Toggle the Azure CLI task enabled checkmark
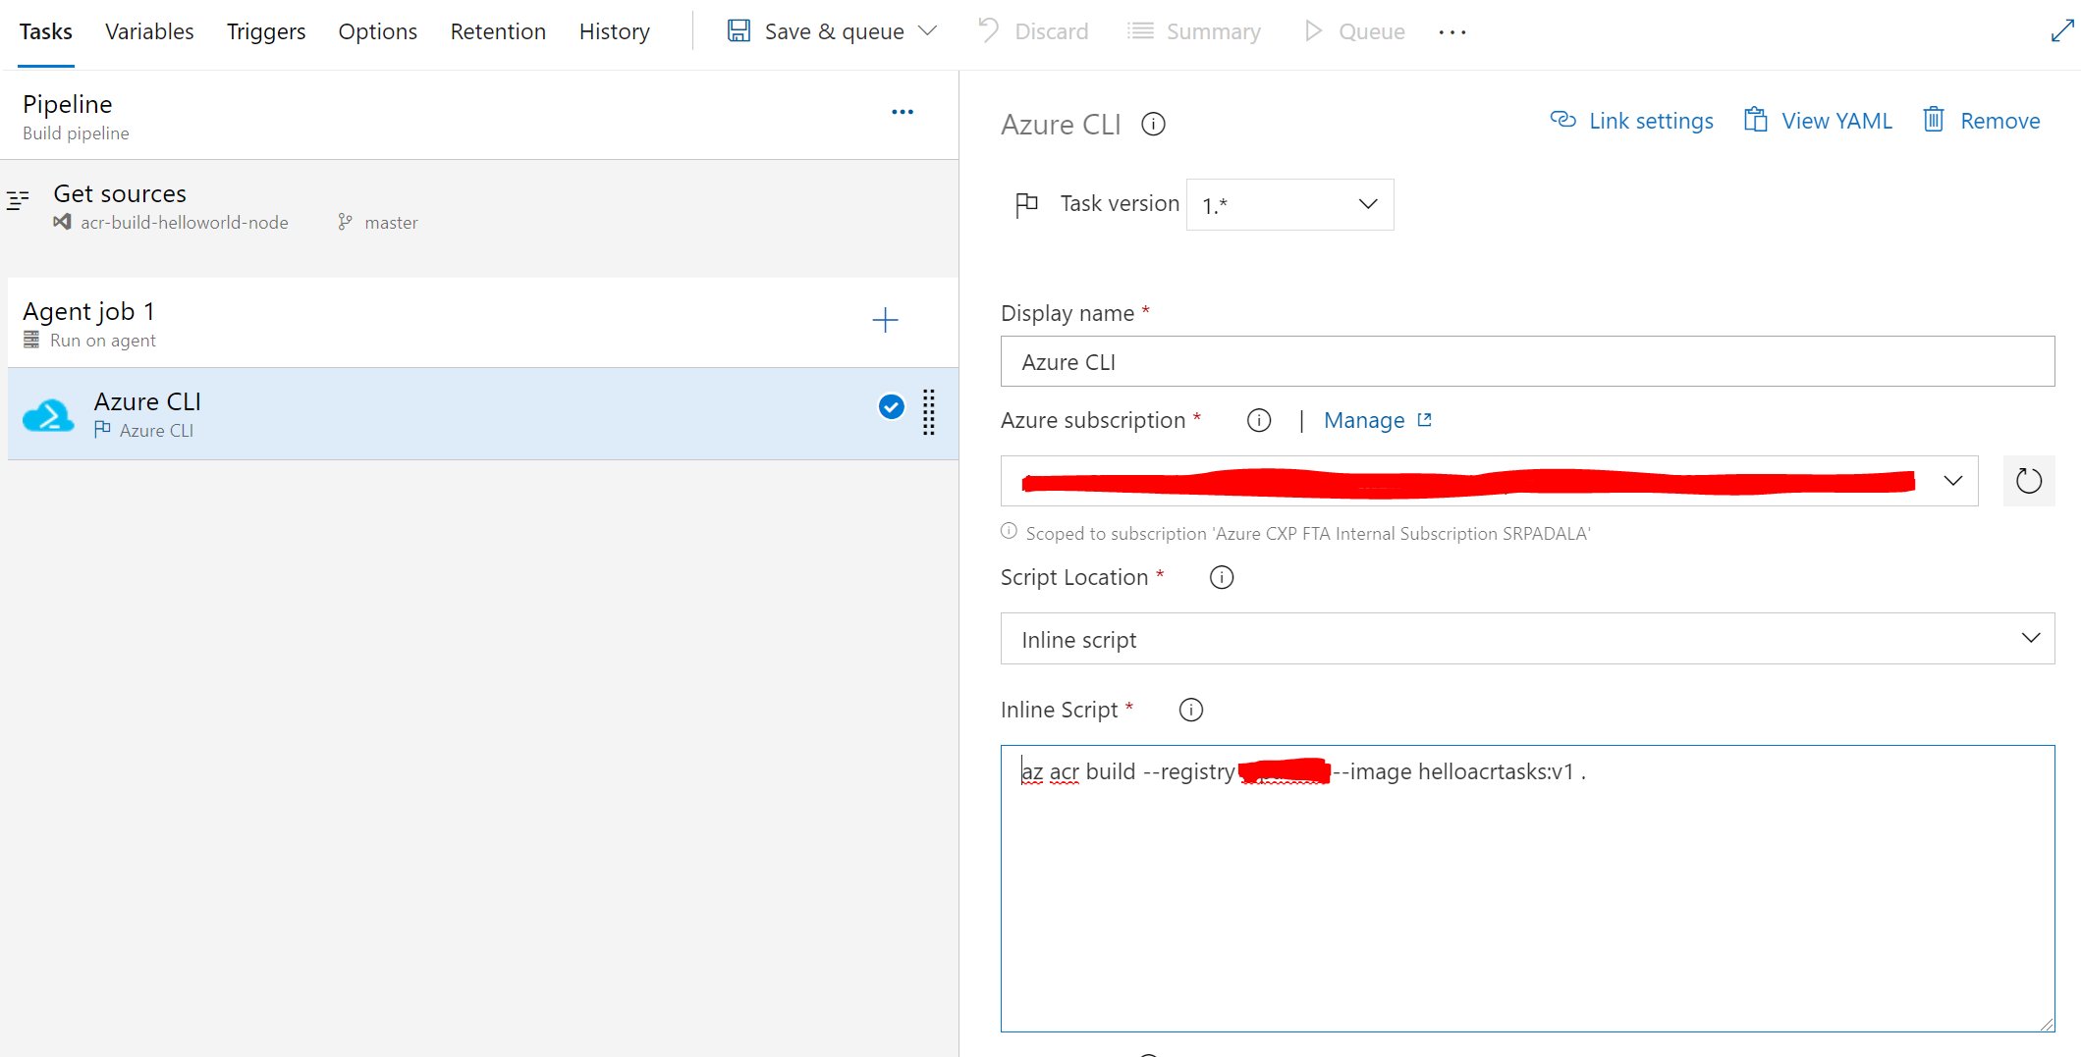2081x1057 pixels. (891, 406)
